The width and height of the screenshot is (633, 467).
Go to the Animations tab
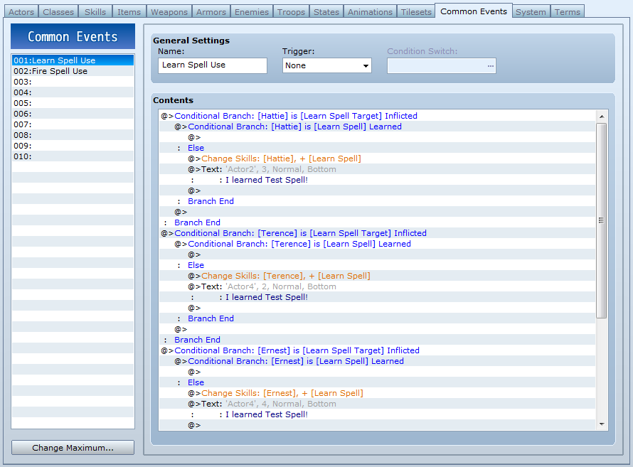click(370, 11)
